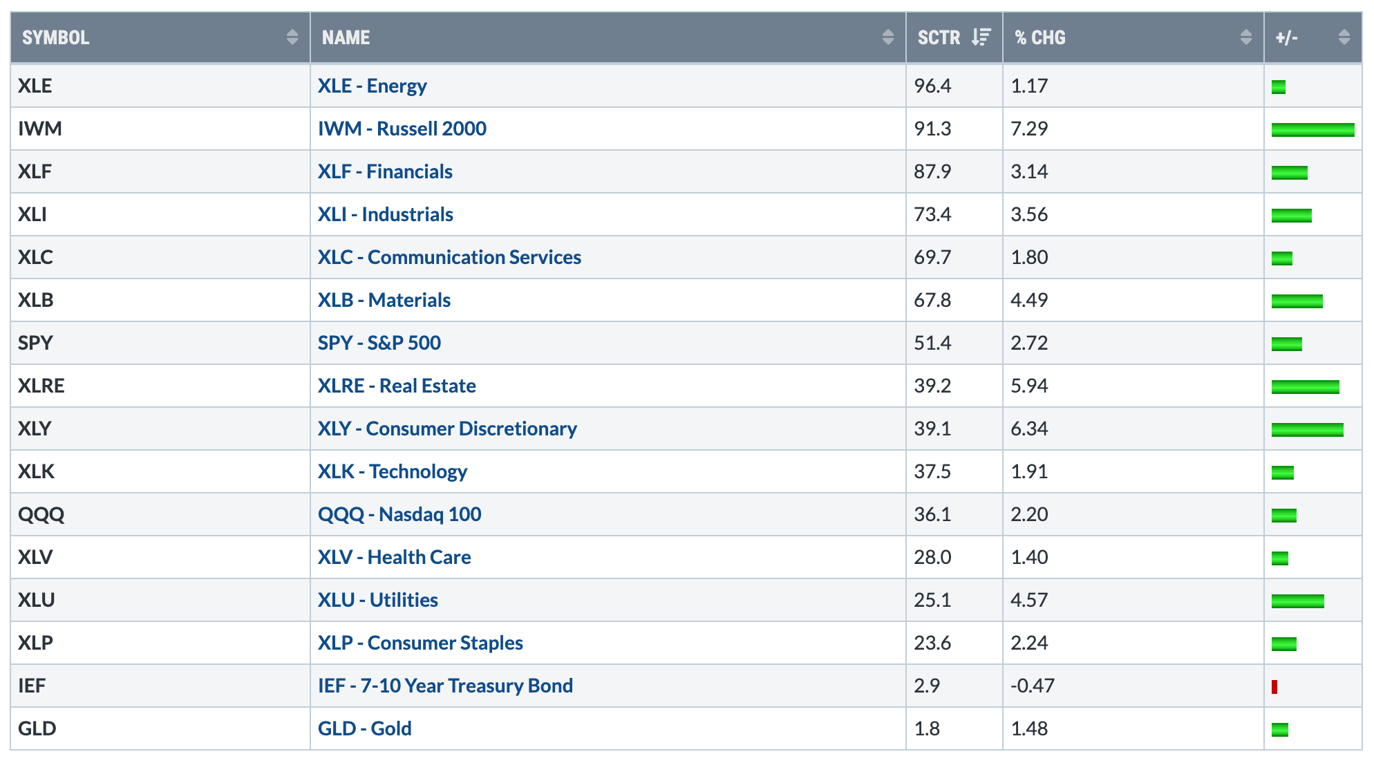Open the GLD - Gold link
The height and width of the screenshot is (763, 1374).
364,728
